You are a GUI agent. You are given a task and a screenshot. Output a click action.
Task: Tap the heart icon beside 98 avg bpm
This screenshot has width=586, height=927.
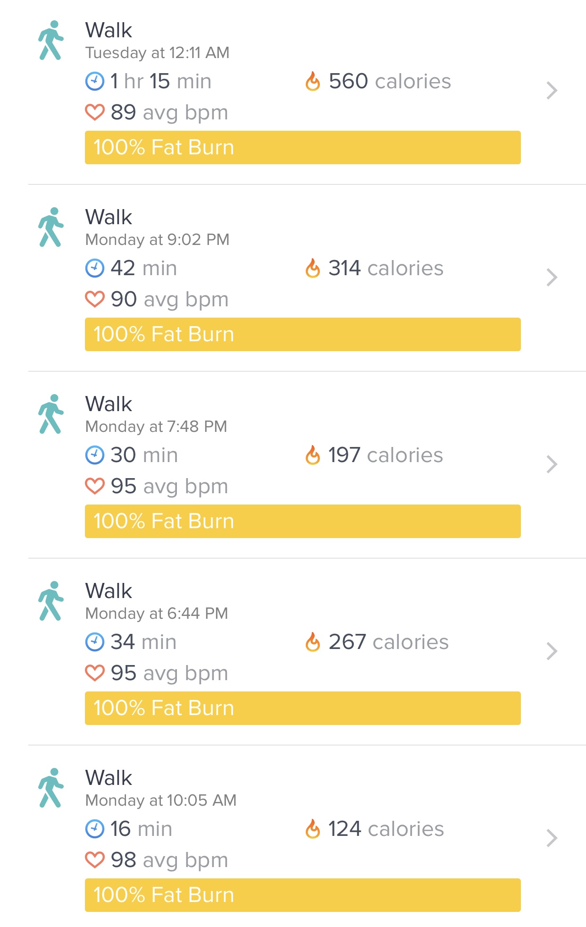95,860
